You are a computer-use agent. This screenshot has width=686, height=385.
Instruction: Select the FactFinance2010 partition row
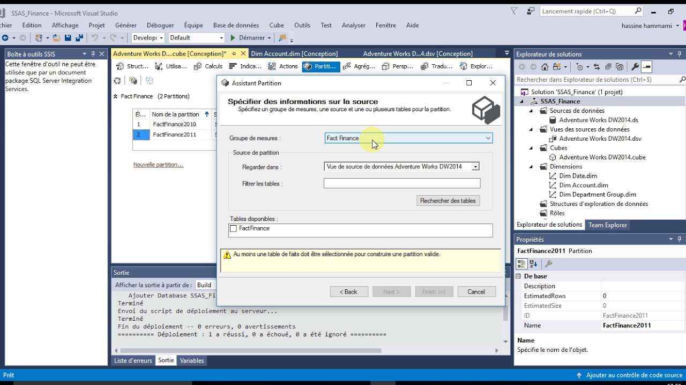[174, 124]
